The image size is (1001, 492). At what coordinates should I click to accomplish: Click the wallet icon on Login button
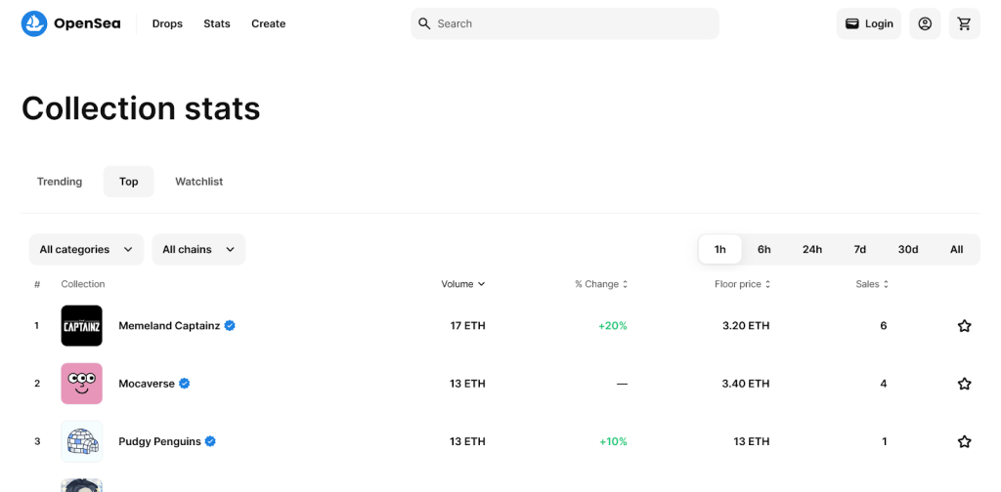tap(852, 23)
